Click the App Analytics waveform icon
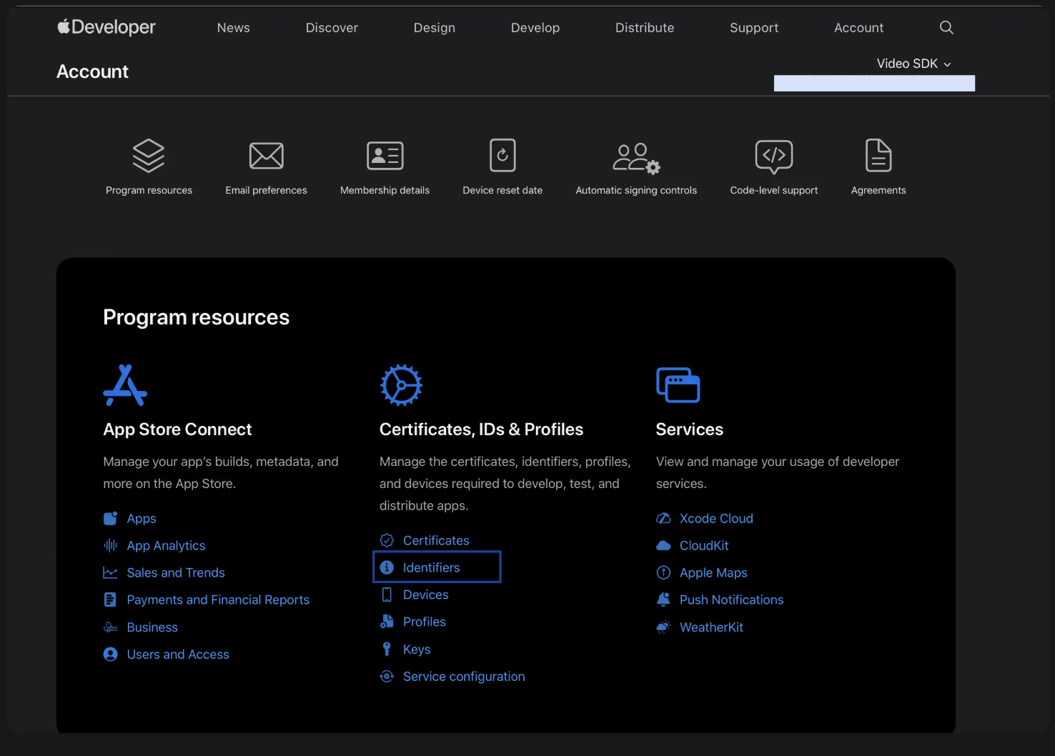 click(110, 545)
